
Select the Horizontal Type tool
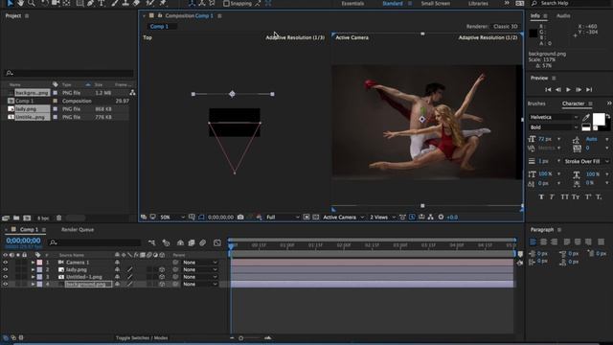click(x=102, y=3)
